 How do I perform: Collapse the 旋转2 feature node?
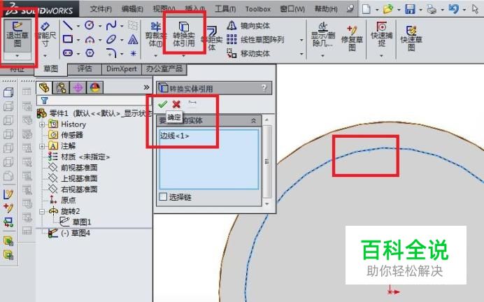pyautogui.click(x=42, y=212)
